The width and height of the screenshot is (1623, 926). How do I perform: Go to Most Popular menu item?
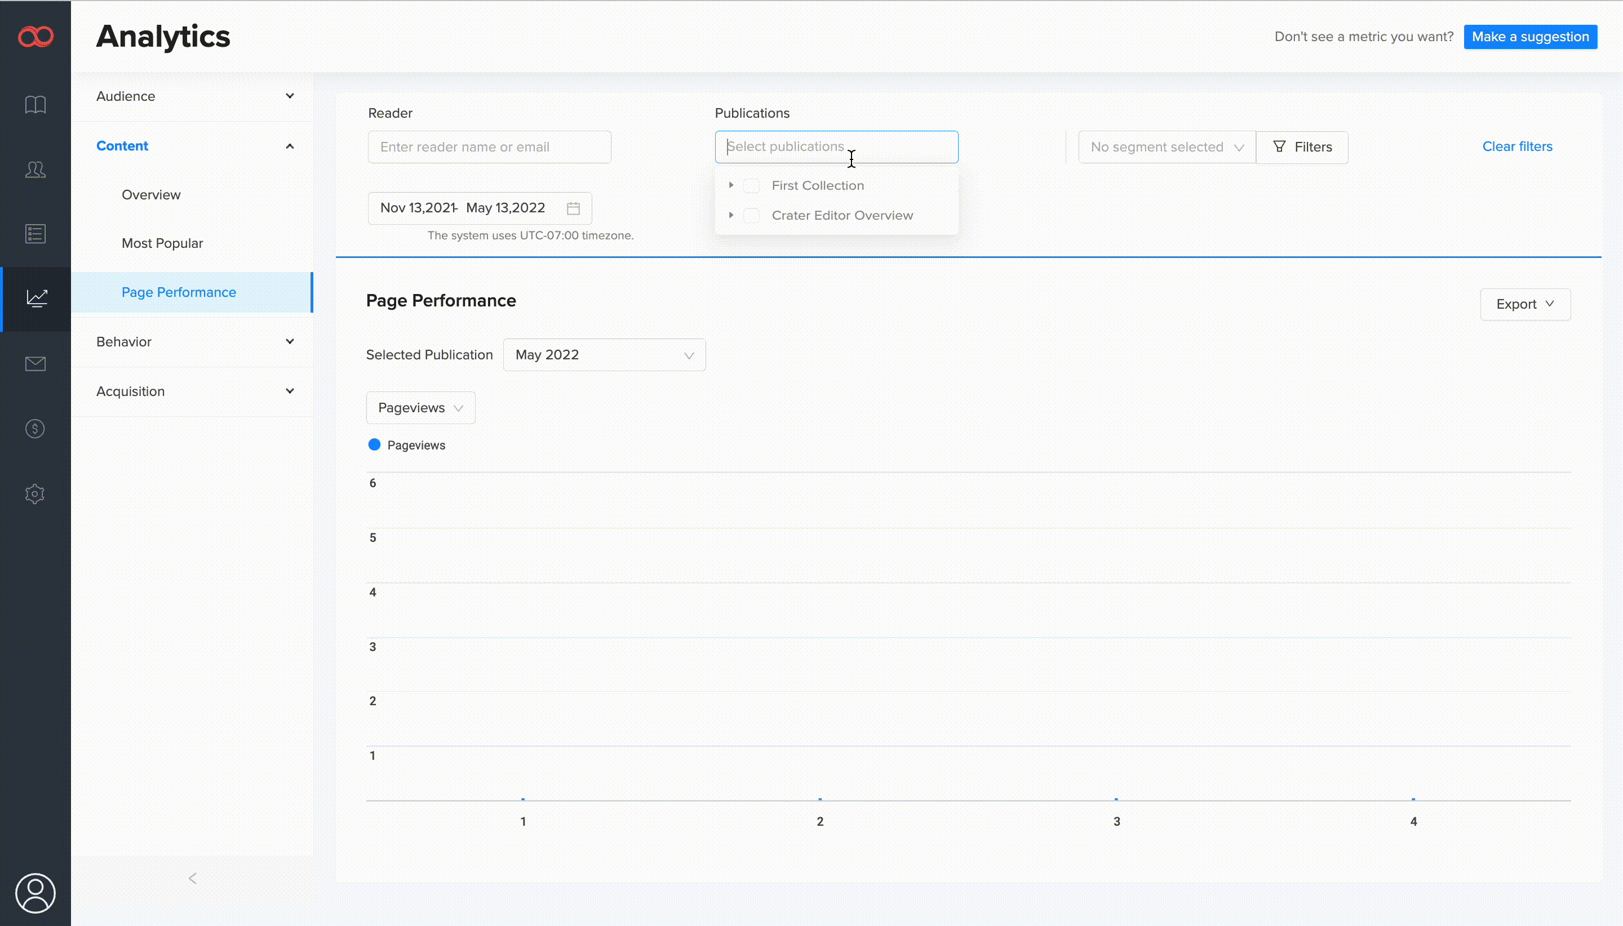(162, 243)
